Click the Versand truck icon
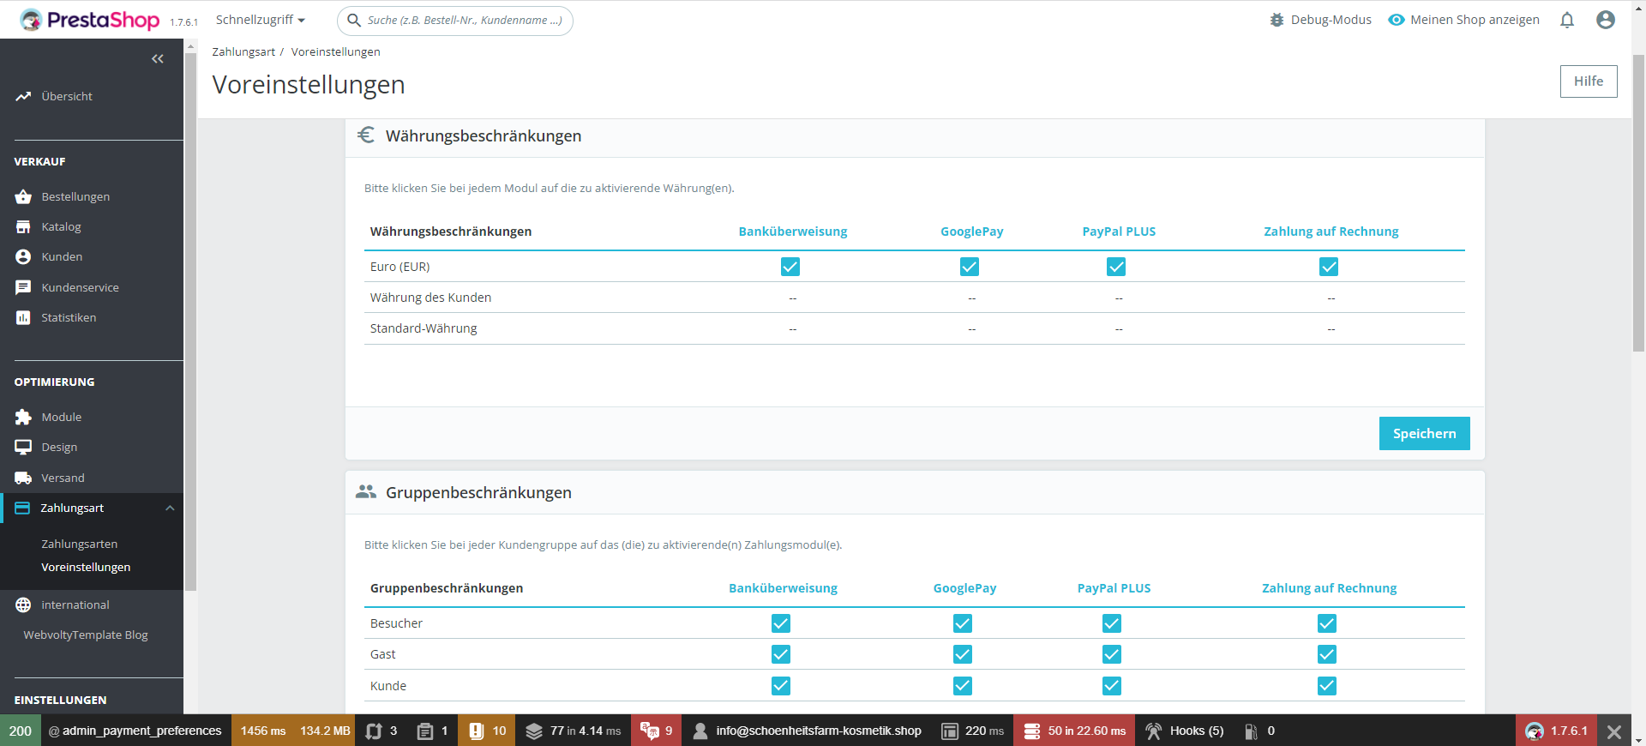 23,478
